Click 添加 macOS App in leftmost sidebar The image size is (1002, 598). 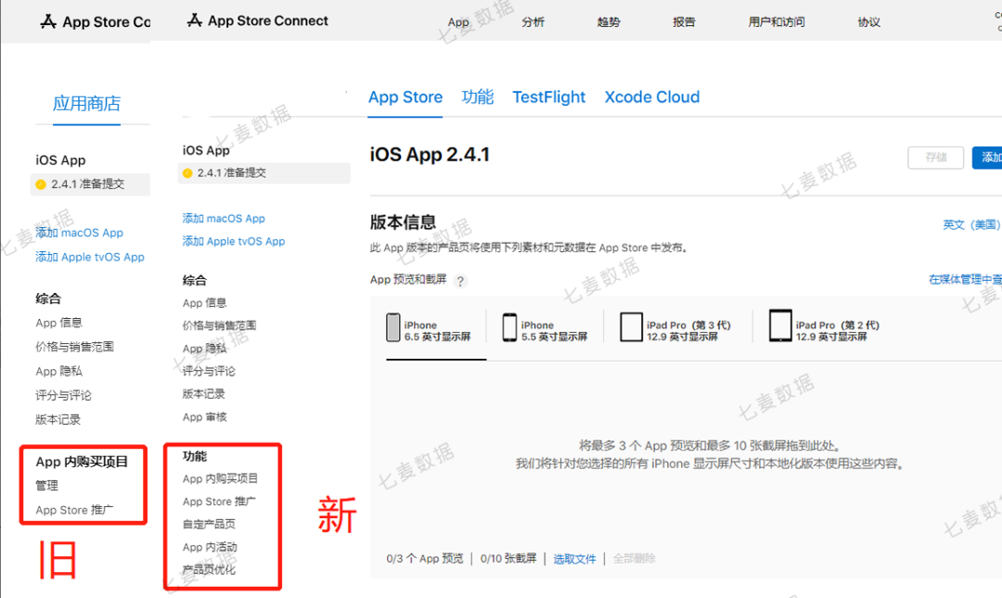click(x=79, y=233)
